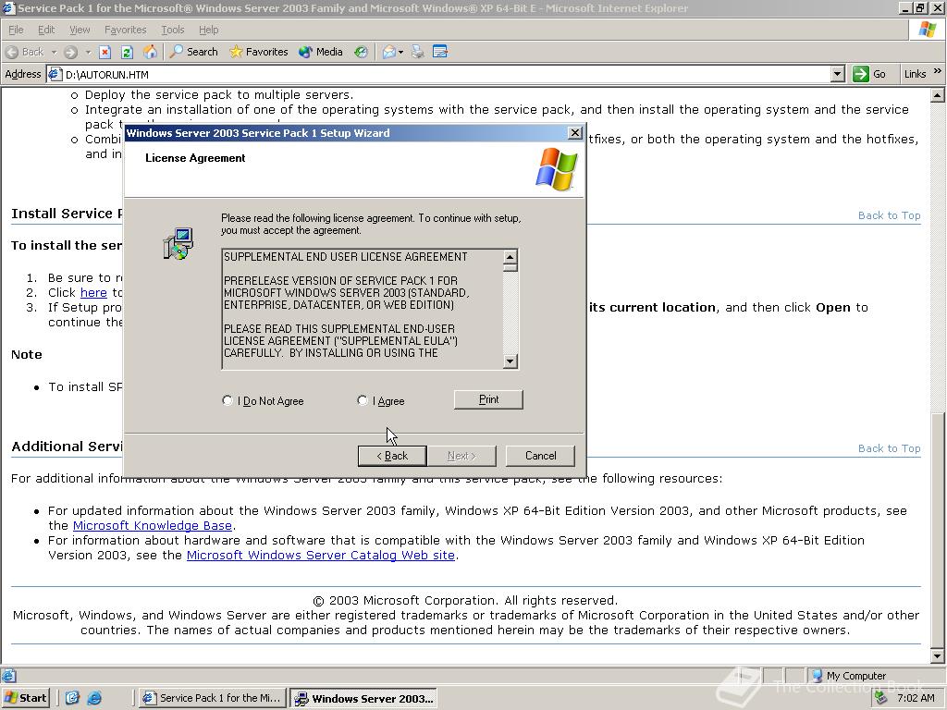Viewport: 947px width, 710px height.
Task: Launch Internet Explorer from quick launch
Action: tap(94, 698)
